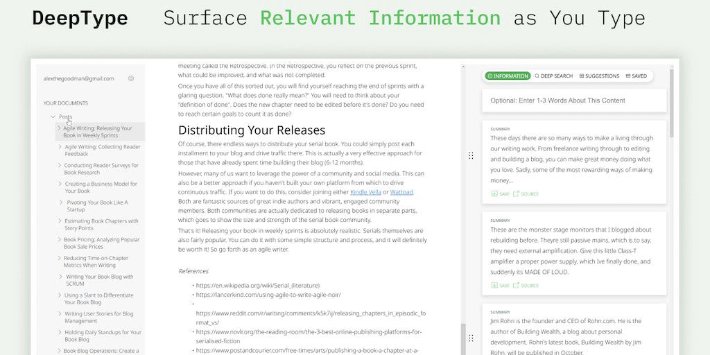Expand chevron for Estimating Book Chapters
Screen dimensions: 710x355
(60, 221)
